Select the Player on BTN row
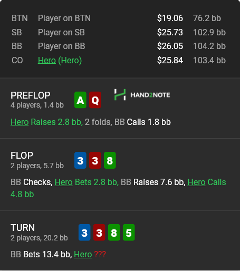240x271 pixels. pos(119,18)
